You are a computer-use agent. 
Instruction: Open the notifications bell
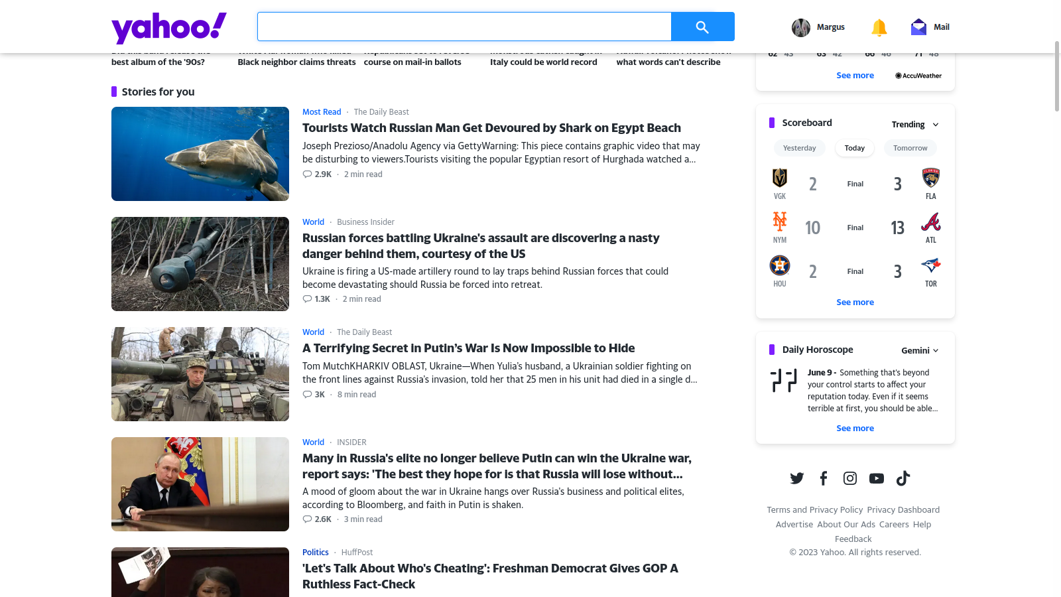(879, 27)
